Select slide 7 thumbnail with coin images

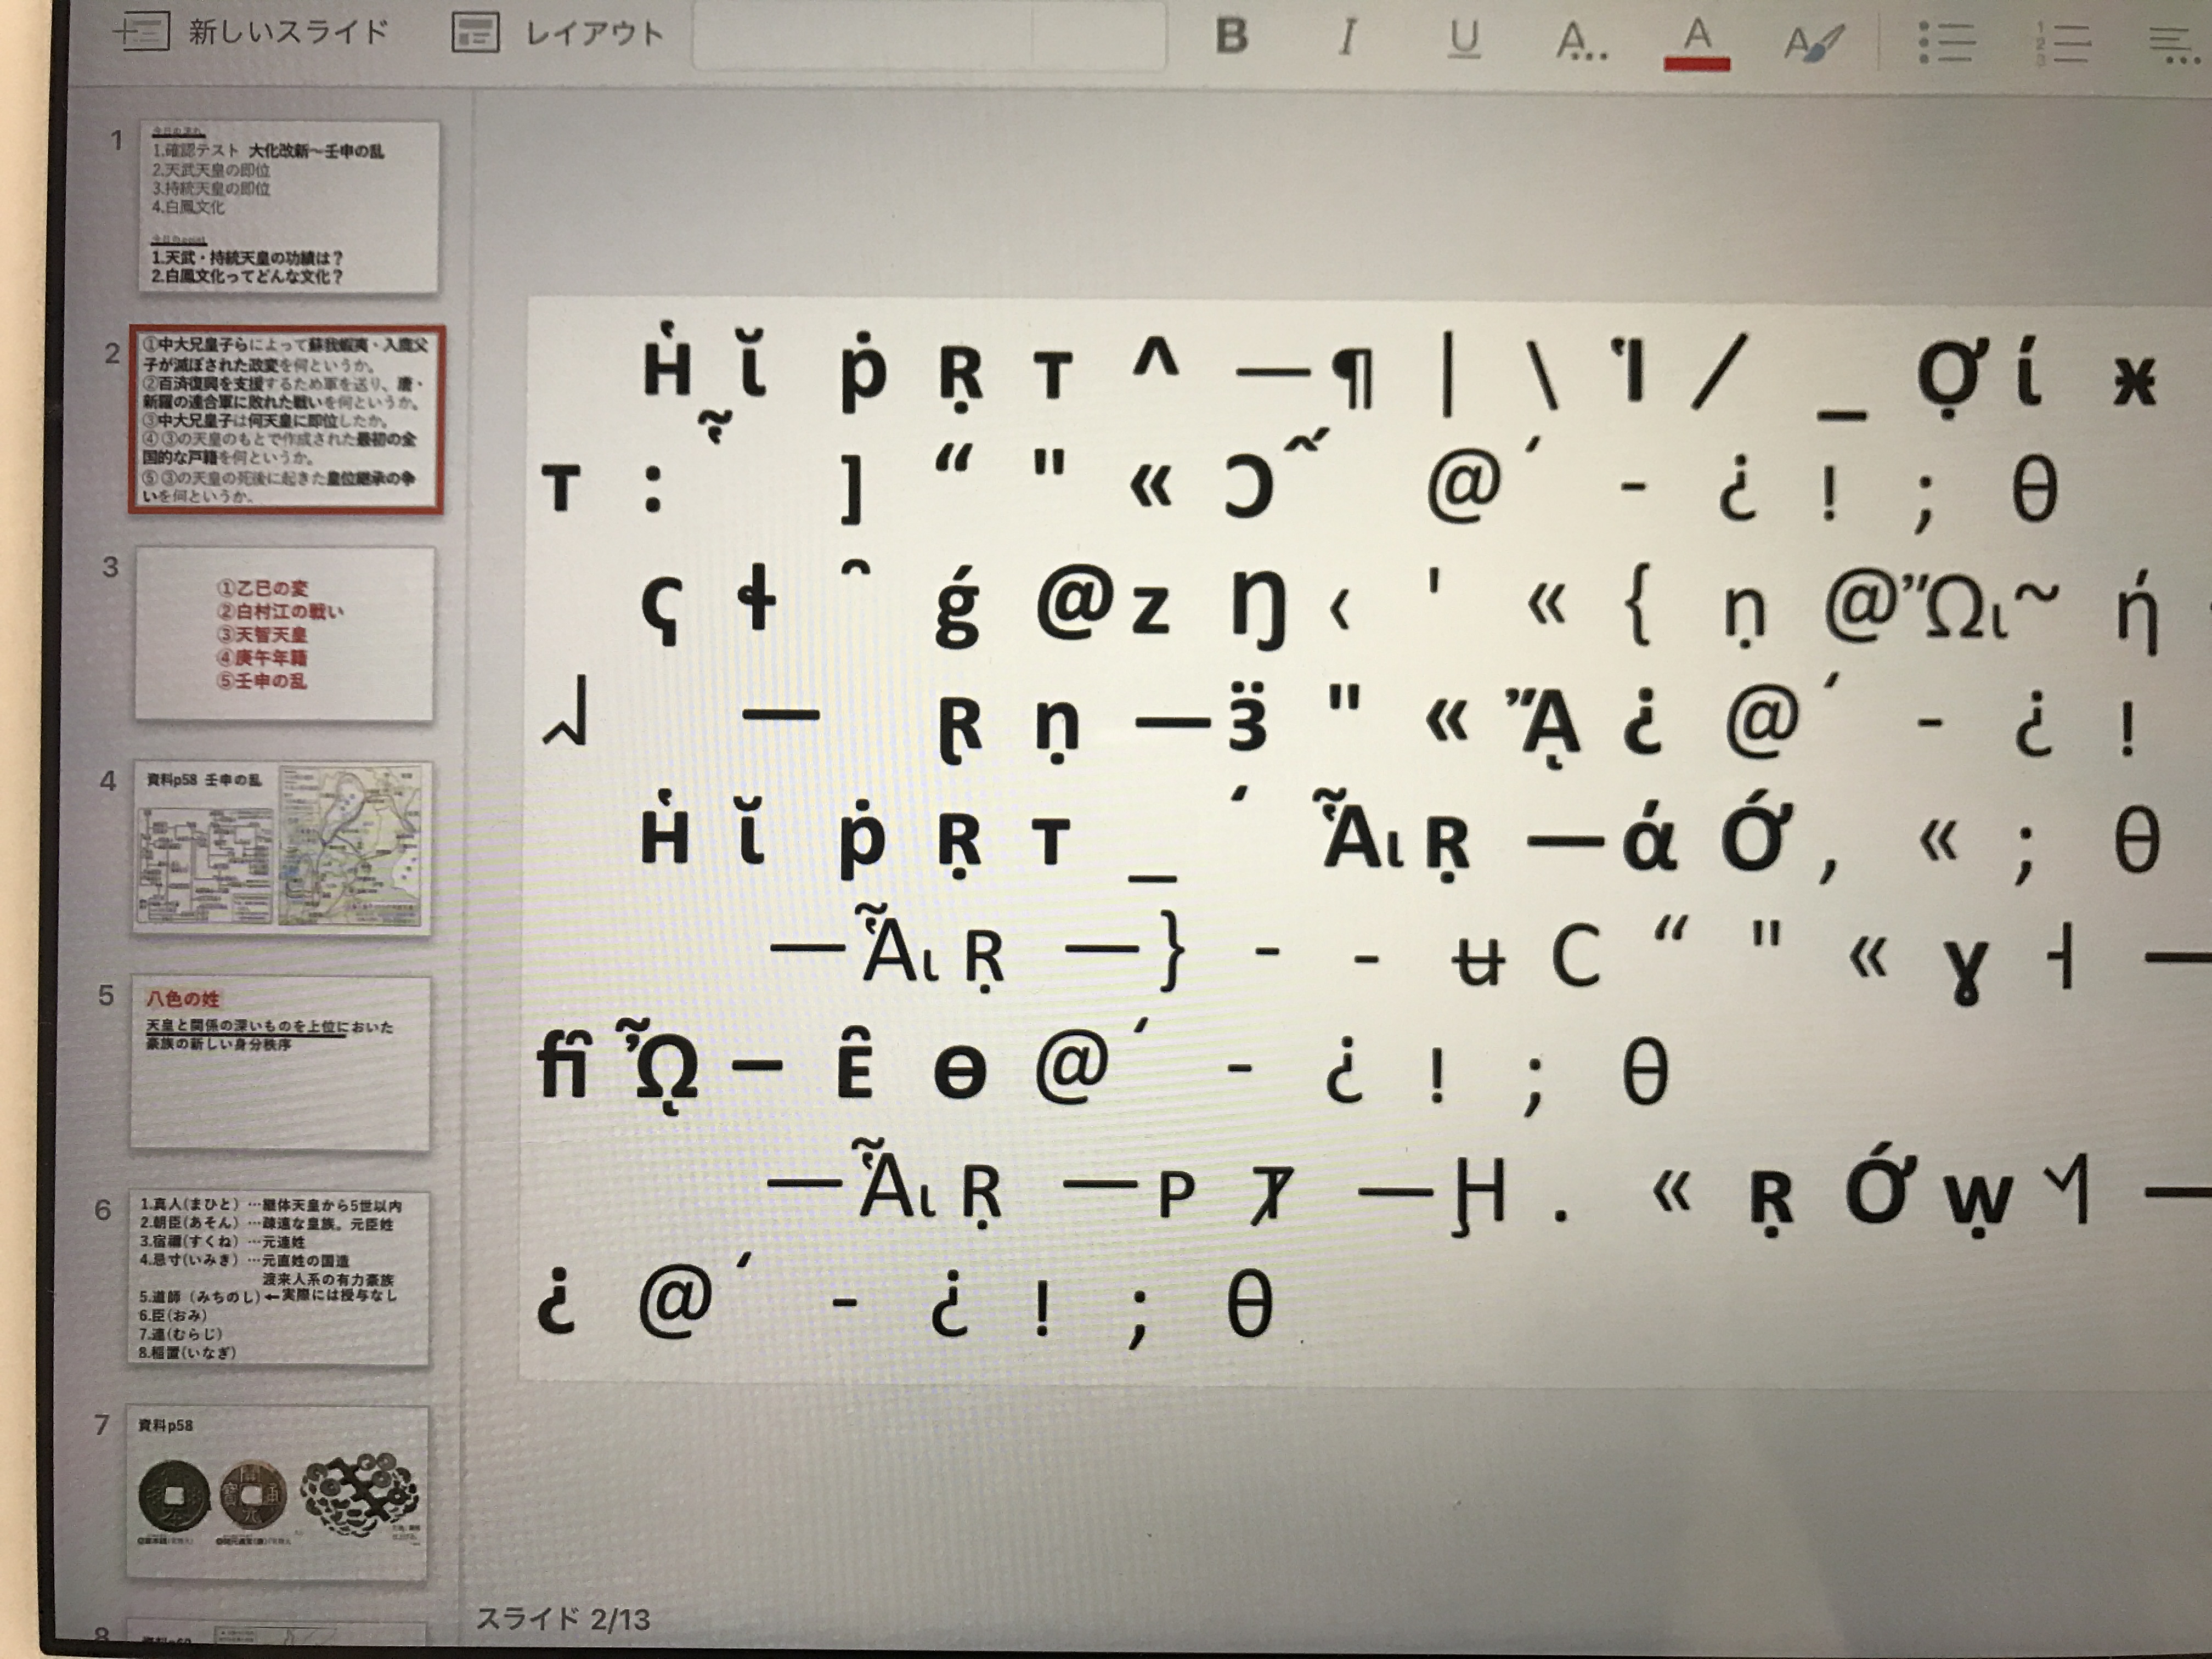[277, 1492]
